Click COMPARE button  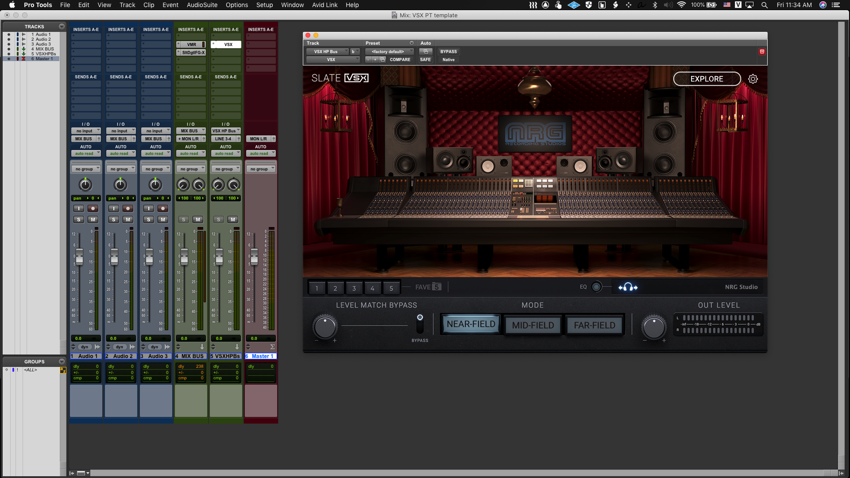(x=400, y=60)
